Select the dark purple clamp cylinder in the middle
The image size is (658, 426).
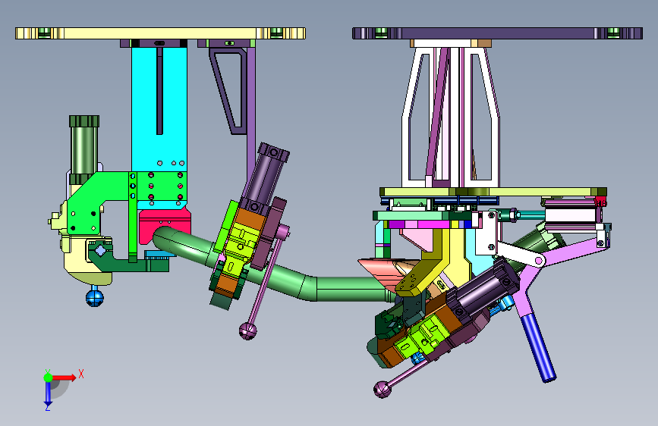pos(266,178)
